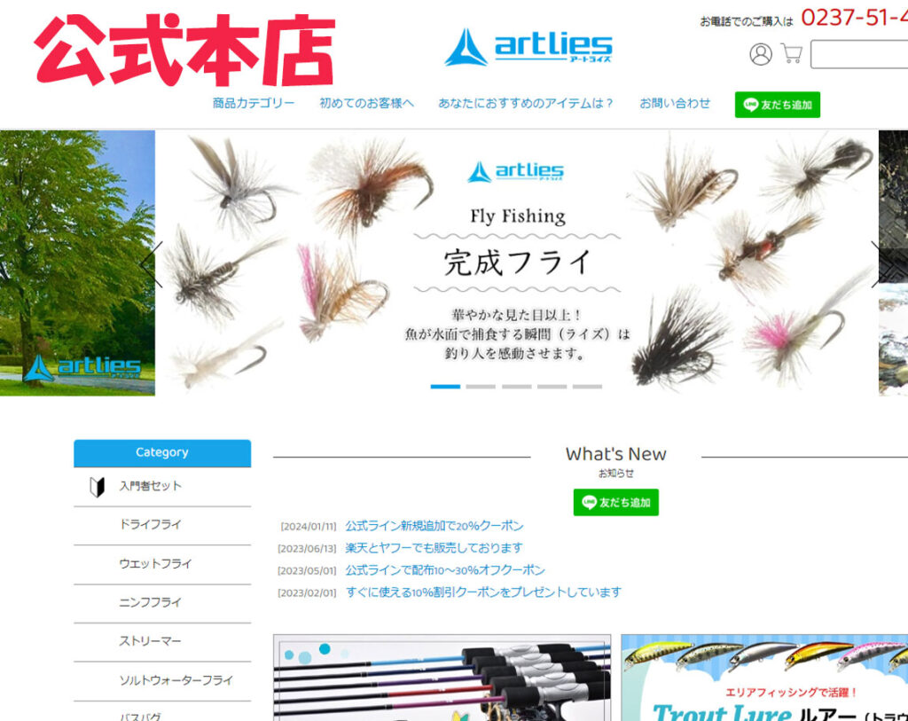Open the shopping cart icon
Image resolution: width=908 pixels, height=721 pixels.
coord(791,53)
